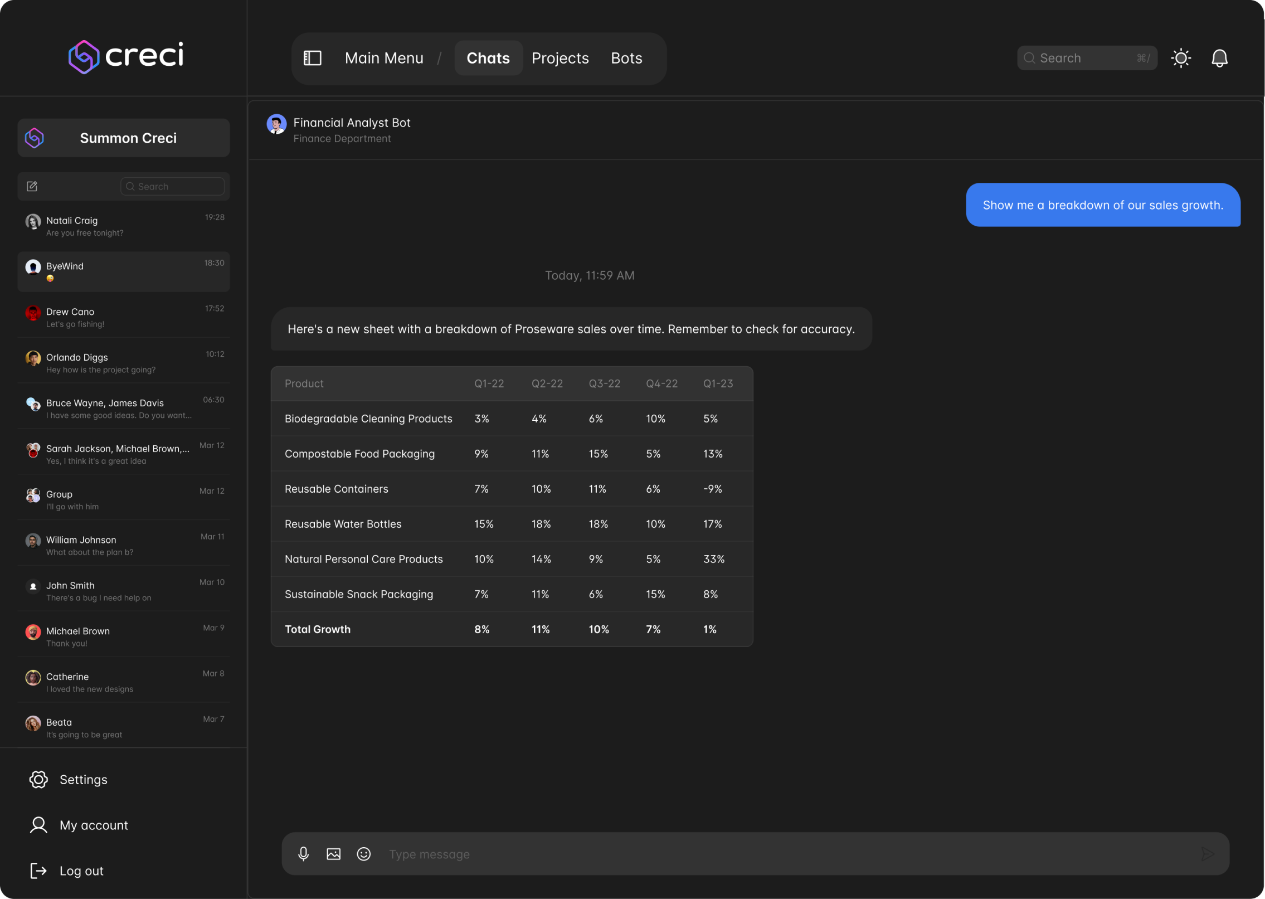Click the chat list Search box
This screenshot has width=1265, height=899.
coord(173,186)
